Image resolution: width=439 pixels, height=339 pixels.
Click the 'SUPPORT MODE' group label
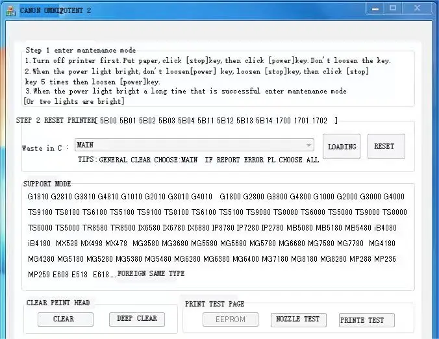[47, 184]
